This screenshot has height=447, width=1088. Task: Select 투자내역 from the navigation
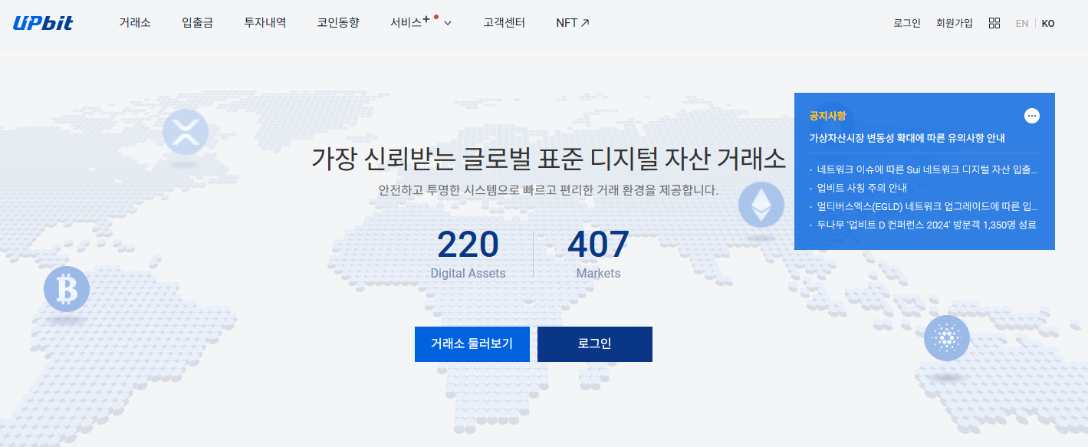tap(263, 23)
